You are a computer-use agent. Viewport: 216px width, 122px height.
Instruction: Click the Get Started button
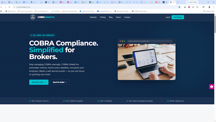178,17
